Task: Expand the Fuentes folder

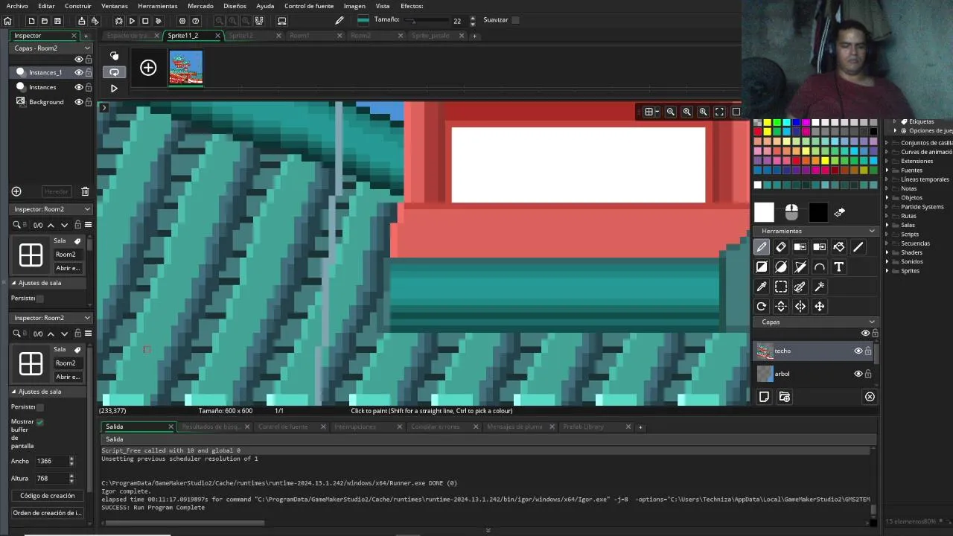Action: tap(887, 170)
